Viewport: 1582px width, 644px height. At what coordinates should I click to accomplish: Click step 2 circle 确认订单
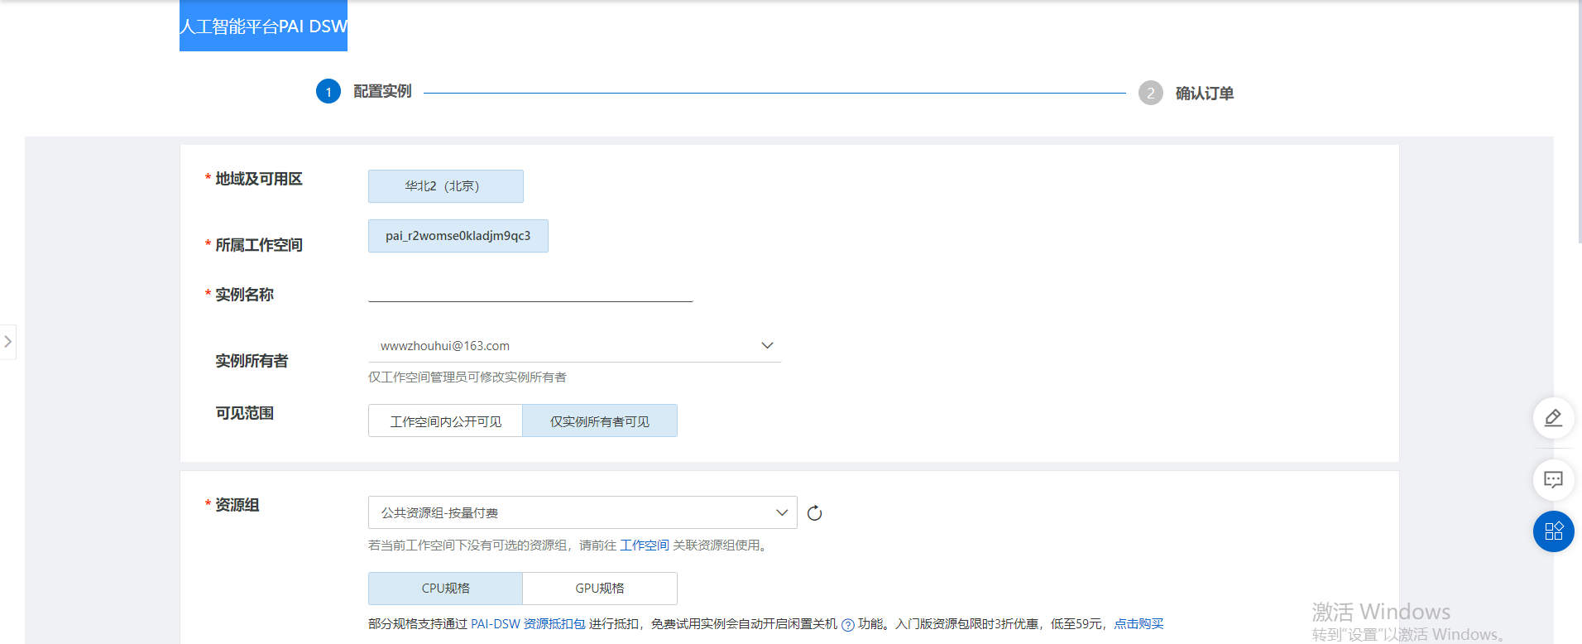1150,94
